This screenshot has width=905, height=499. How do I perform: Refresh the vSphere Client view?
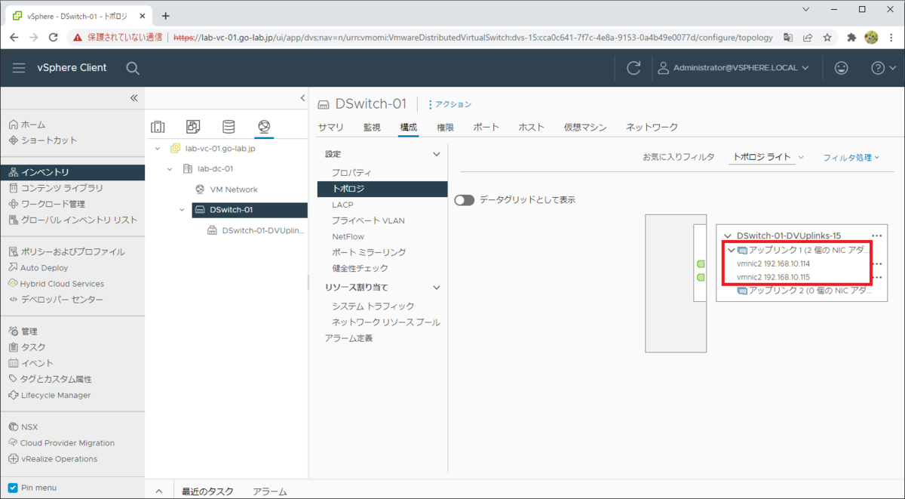coord(633,68)
